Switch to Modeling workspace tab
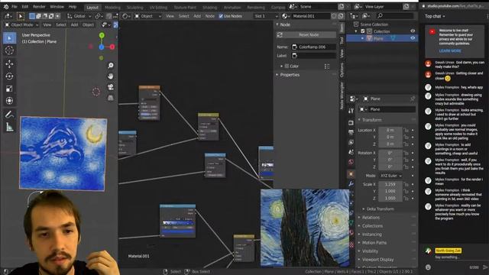Screen dimensions: 489x275 [x=112, y=7]
